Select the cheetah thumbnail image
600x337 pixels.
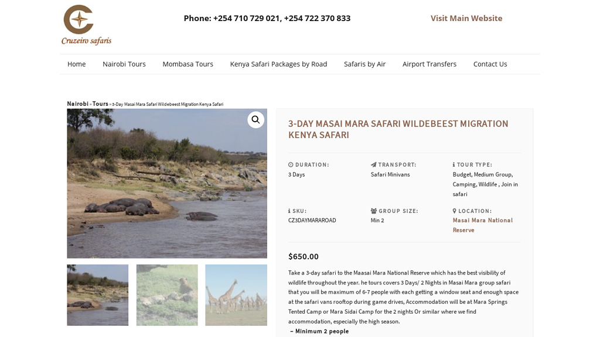click(x=167, y=295)
